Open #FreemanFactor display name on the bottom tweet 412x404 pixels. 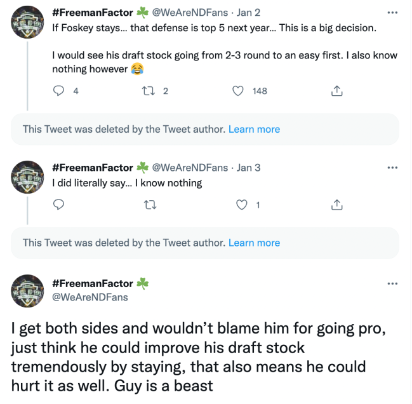[x=92, y=283]
